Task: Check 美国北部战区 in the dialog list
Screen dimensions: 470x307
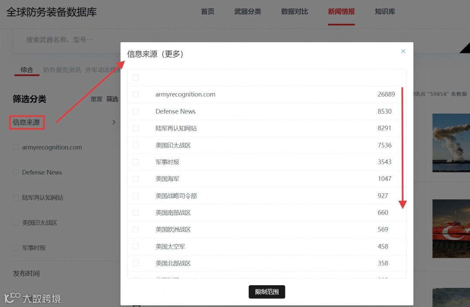Action: point(135,263)
